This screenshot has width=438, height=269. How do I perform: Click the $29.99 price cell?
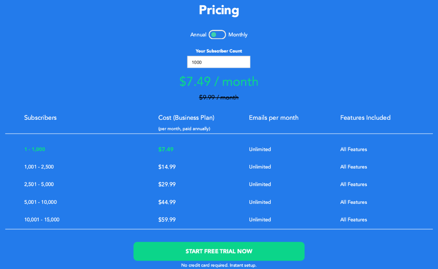click(x=167, y=185)
